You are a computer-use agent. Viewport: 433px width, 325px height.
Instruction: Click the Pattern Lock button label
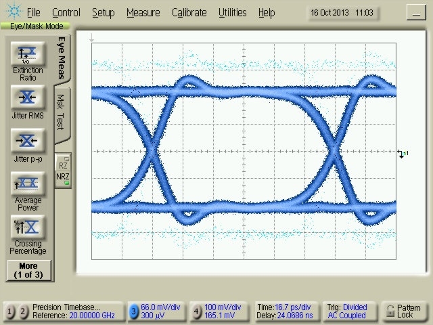point(409,311)
